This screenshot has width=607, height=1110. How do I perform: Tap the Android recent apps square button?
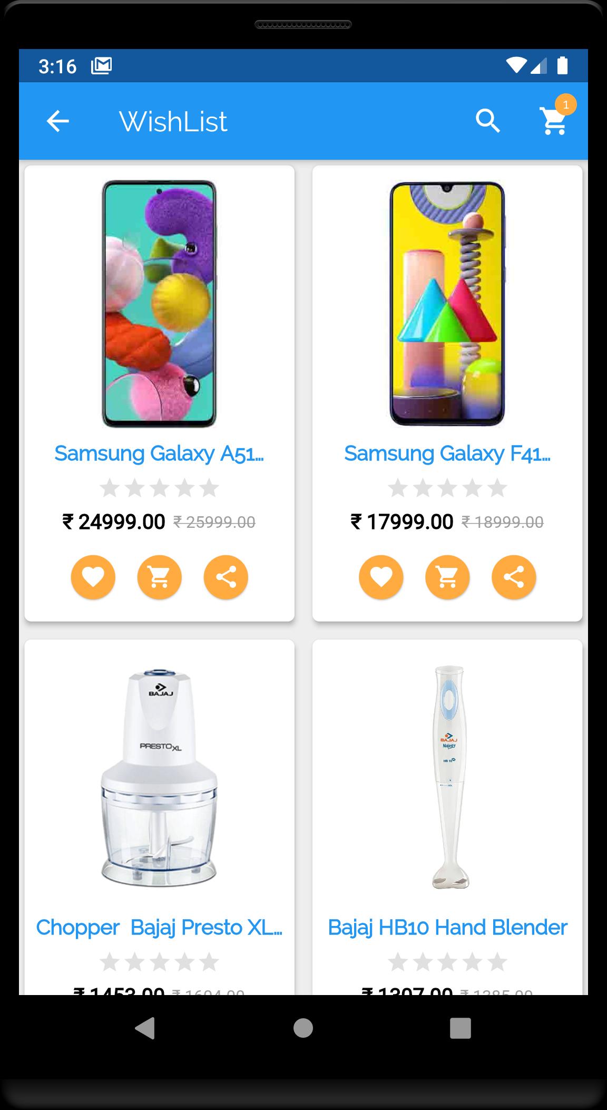460,1028
